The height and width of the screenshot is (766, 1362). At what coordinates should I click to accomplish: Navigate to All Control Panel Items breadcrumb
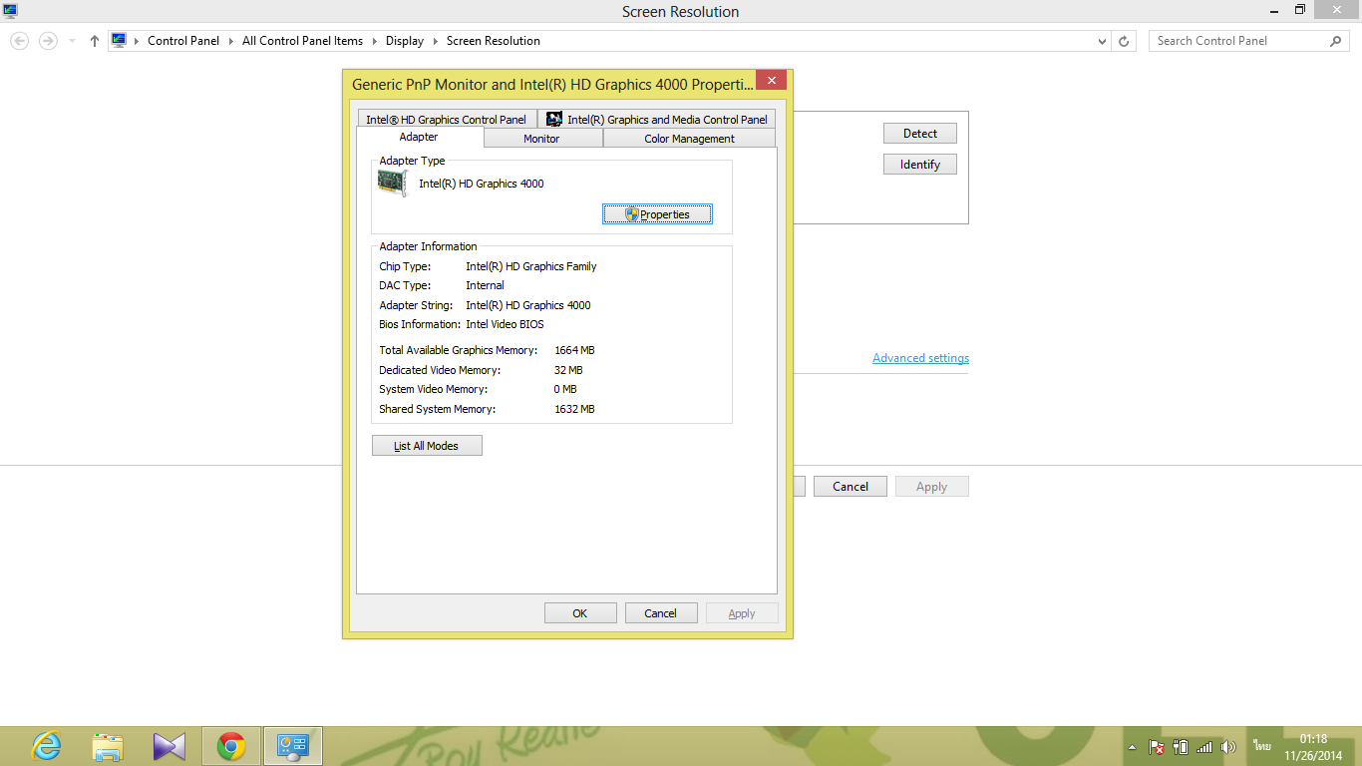click(x=302, y=41)
